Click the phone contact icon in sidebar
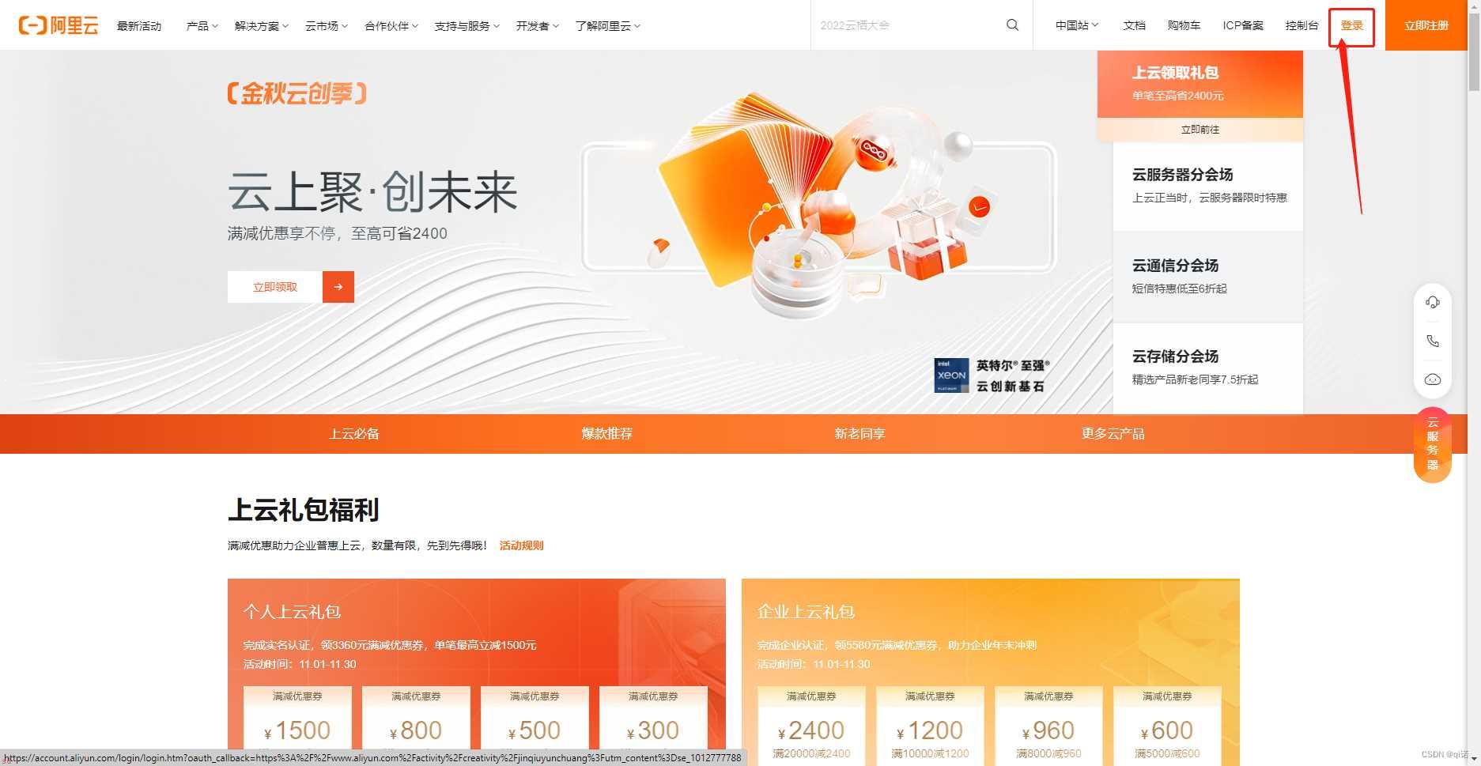The height and width of the screenshot is (766, 1481). [1432, 341]
